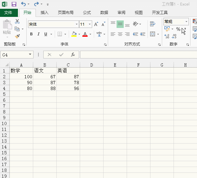The image size is (197, 178).
Task: Open the Alignment (对齐方式) dialog launcher
Action: (159, 44)
